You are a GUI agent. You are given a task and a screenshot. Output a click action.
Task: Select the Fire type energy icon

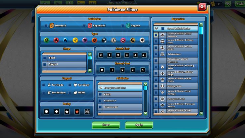pos(56,40)
